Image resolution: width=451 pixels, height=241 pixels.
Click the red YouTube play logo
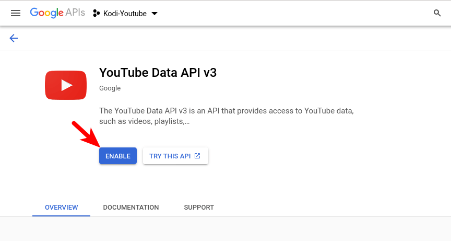(x=66, y=85)
